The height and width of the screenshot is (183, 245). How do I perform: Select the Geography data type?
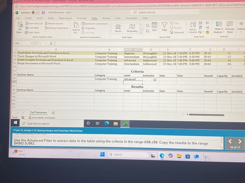[x=132, y=27]
